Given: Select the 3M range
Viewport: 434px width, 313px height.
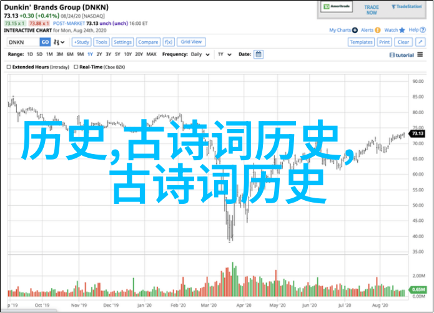Looking at the screenshot, I should point(59,54).
